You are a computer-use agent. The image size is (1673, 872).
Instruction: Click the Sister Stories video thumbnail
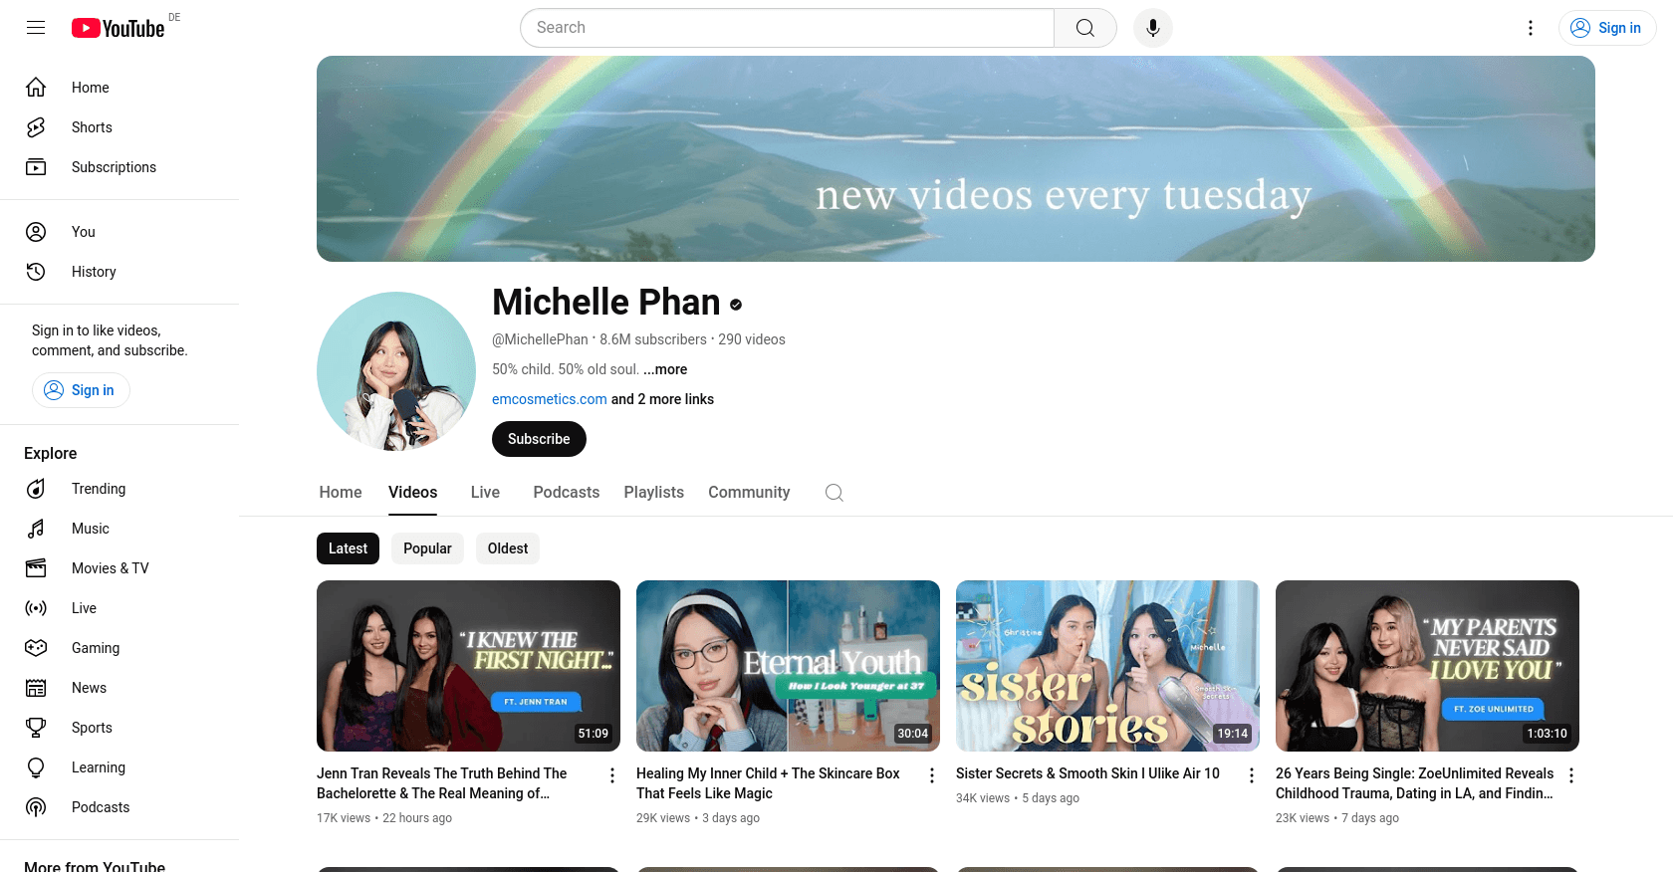coord(1107,666)
